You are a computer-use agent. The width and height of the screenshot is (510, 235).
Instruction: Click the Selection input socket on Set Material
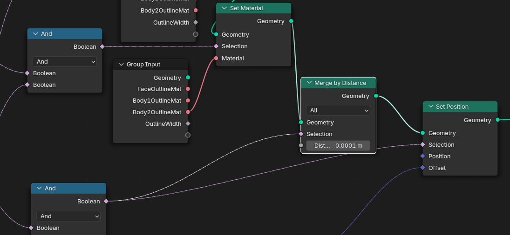pyautogui.click(x=216, y=46)
